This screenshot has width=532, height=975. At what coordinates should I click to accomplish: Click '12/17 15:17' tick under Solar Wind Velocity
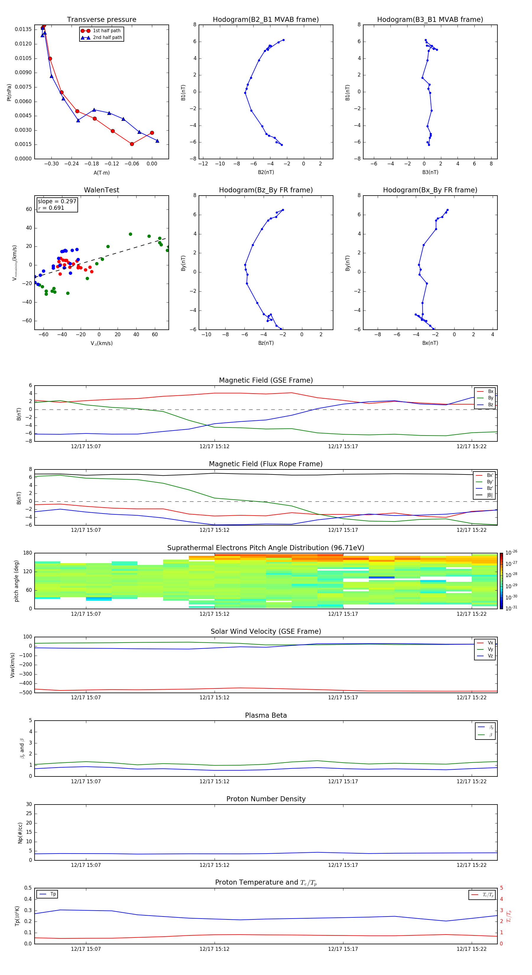pyautogui.click(x=343, y=698)
